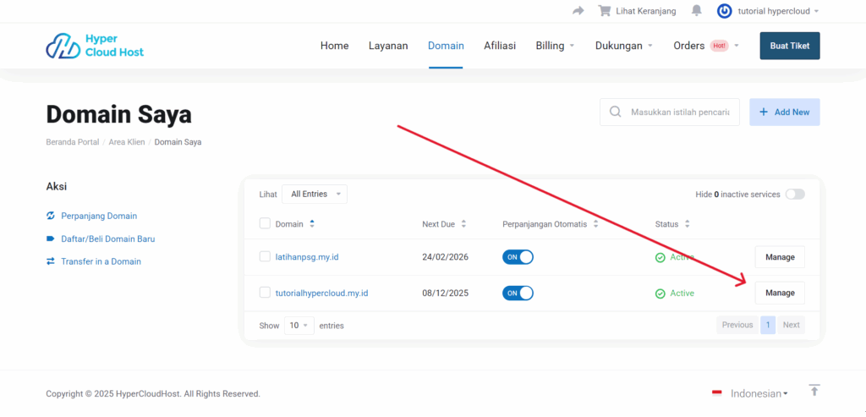The width and height of the screenshot is (866, 417).
Task: Click the search magnifier icon
Action: [615, 112]
